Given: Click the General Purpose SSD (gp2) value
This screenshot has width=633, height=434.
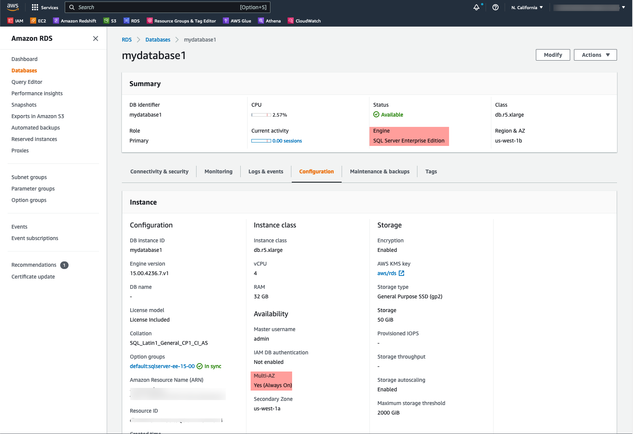Looking at the screenshot, I should [410, 296].
